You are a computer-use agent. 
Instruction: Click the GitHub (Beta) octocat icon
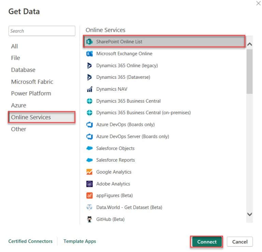click(x=89, y=219)
